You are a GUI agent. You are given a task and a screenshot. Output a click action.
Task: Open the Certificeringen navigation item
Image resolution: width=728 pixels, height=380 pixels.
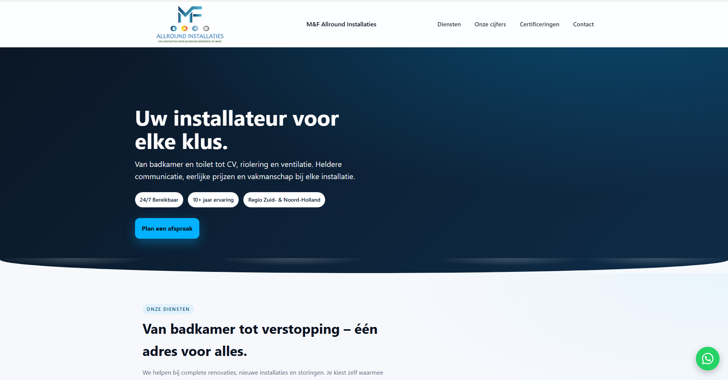[x=539, y=24]
